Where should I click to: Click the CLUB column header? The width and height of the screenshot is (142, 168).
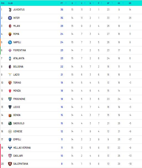[x=10, y=3]
